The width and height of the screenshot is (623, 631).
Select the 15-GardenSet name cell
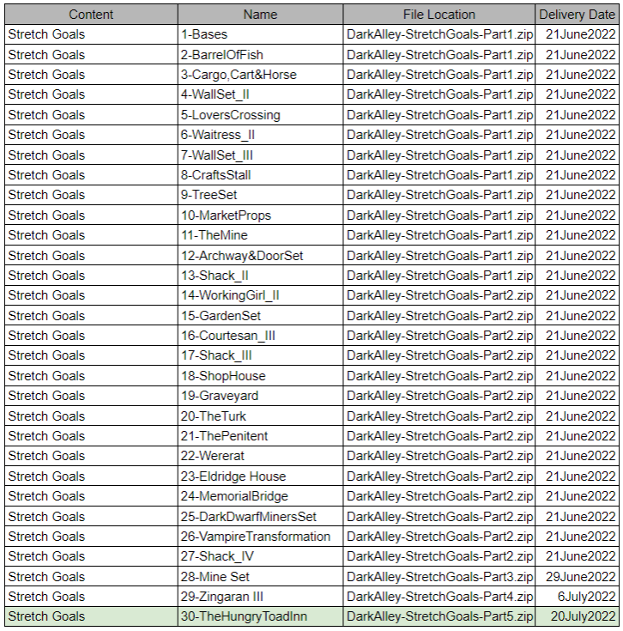click(260, 316)
